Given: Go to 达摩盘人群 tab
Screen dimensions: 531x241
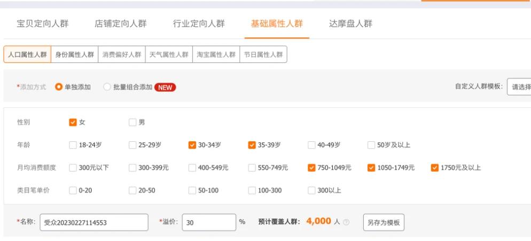Looking at the screenshot, I should [350, 23].
